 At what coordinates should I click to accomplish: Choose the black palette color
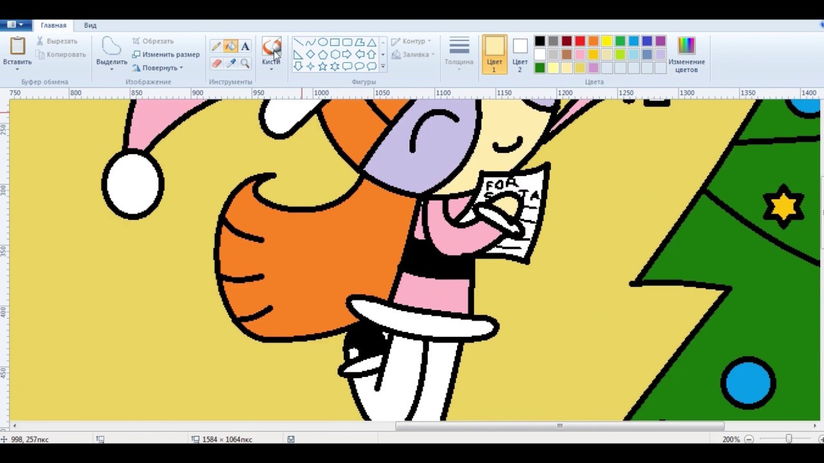coord(539,41)
